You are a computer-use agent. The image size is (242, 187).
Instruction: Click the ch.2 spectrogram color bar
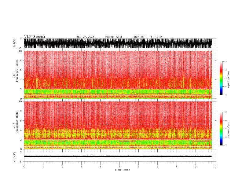click(221, 129)
